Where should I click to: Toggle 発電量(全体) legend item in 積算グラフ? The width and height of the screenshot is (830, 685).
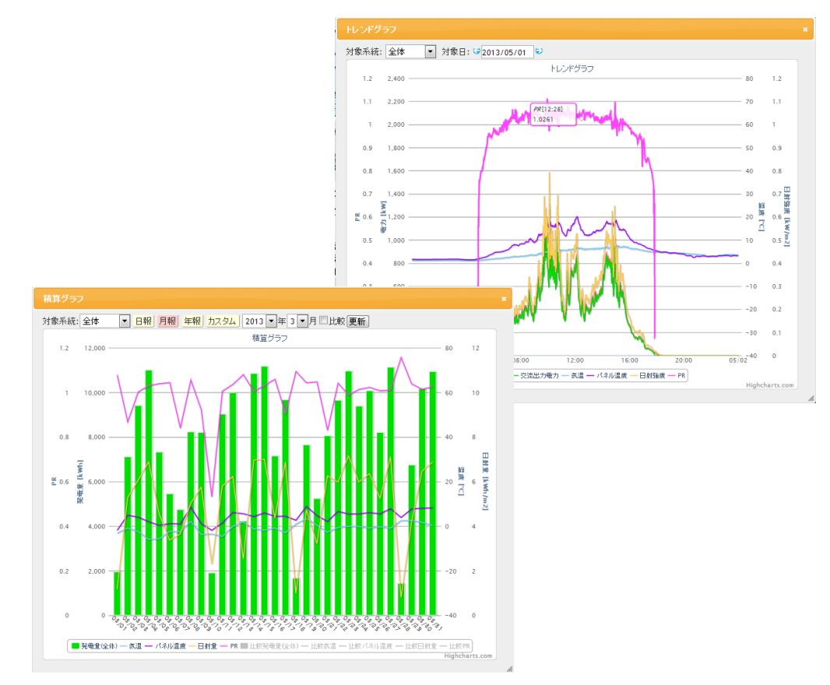click(97, 646)
